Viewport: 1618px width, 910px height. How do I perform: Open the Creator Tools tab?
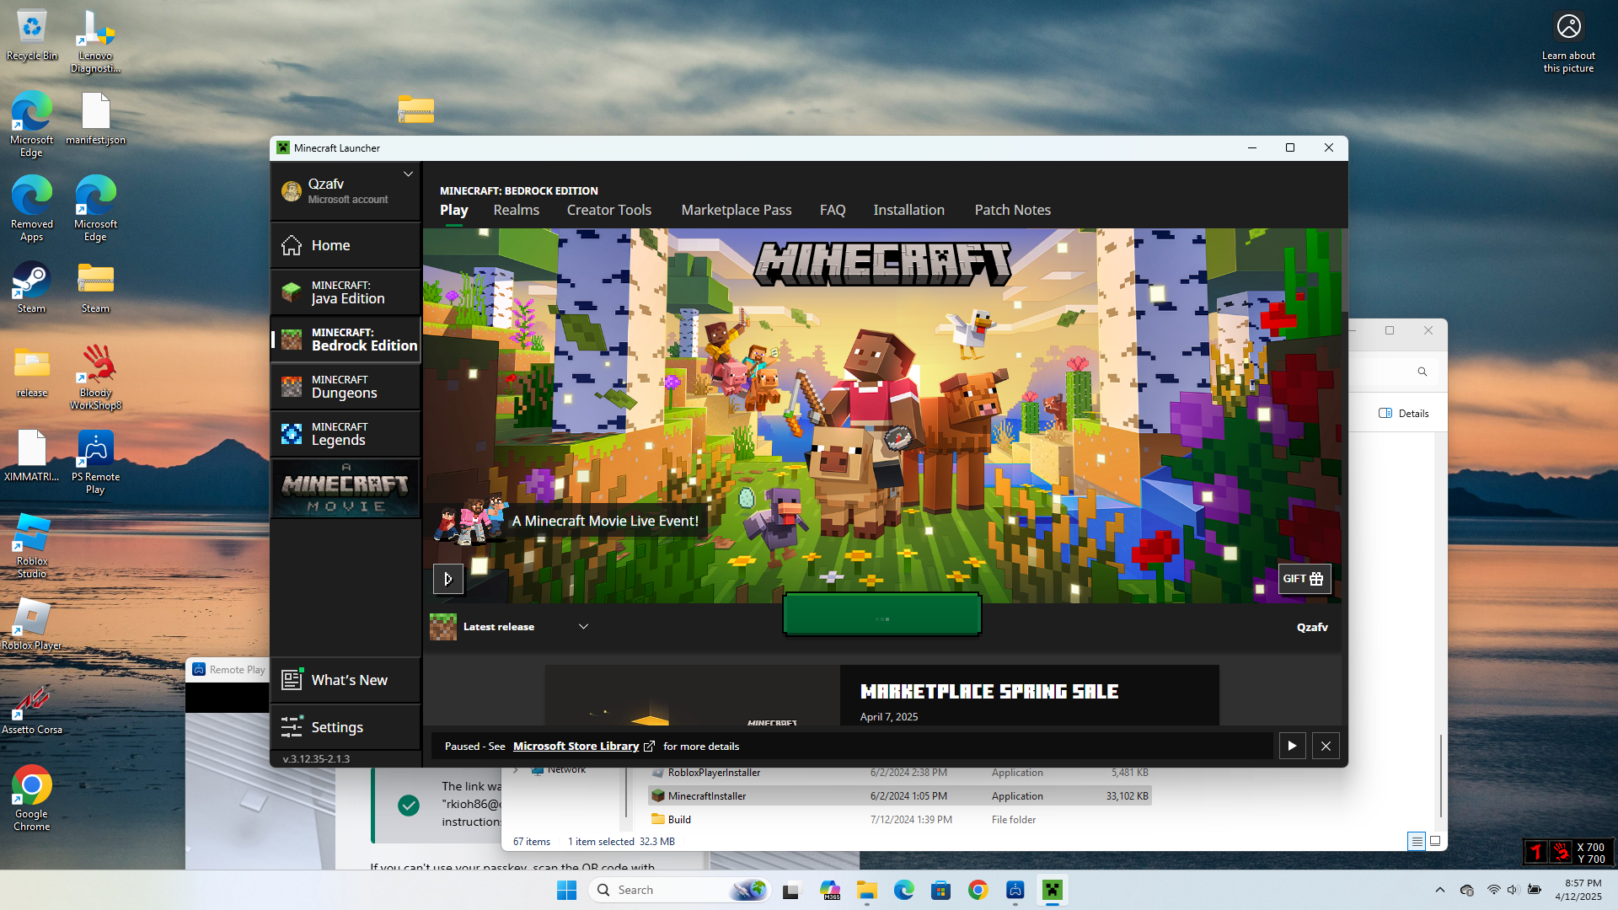pos(609,210)
